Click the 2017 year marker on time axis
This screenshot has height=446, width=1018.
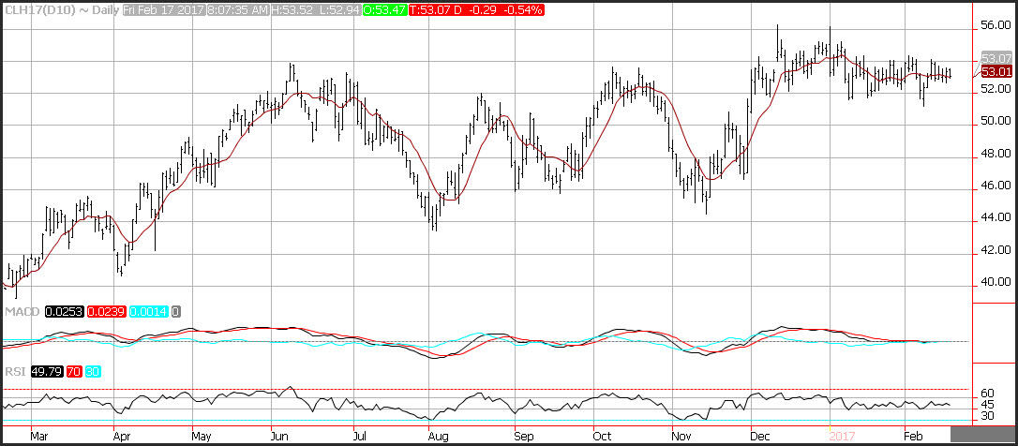pyautogui.click(x=844, y=436)
